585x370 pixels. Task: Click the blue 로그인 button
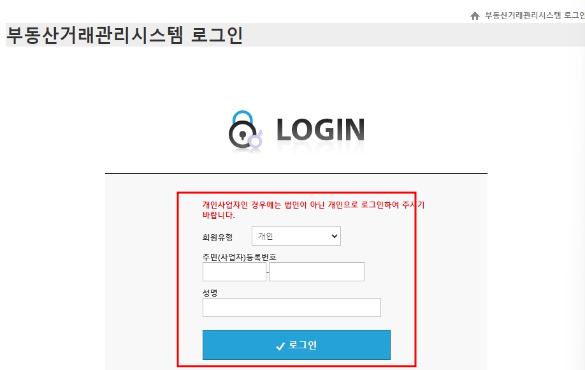[x=296, y=344]
